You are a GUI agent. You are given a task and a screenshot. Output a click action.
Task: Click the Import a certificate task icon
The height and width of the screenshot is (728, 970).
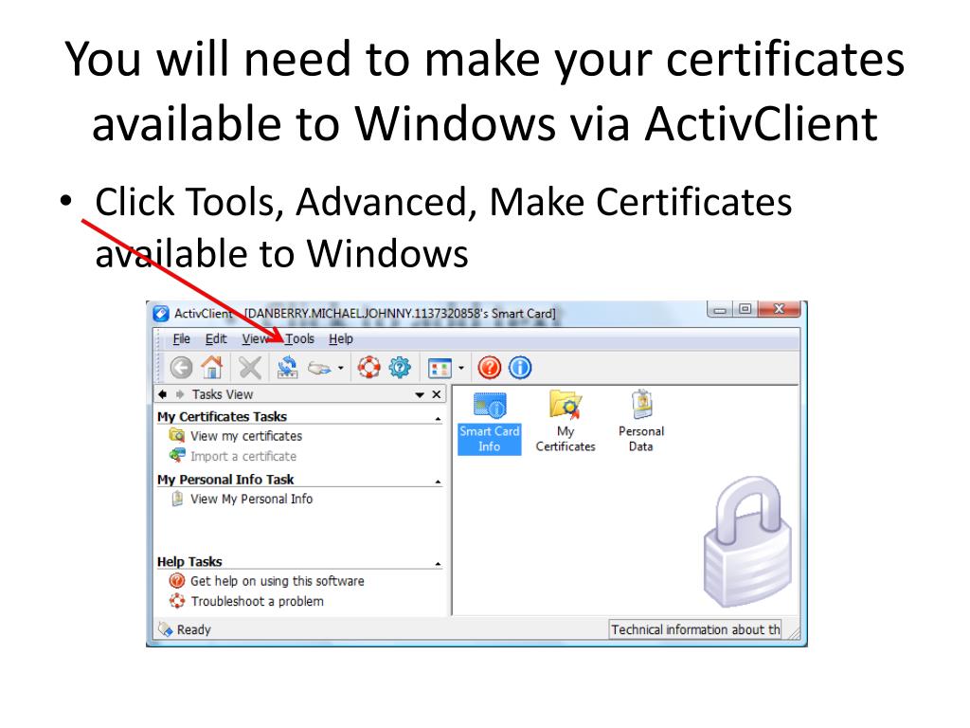177,456
